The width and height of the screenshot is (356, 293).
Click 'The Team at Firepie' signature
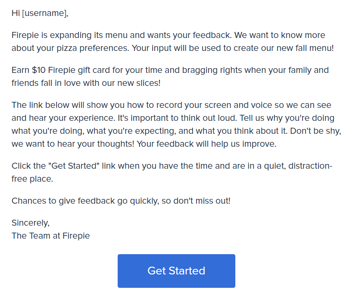pos(50,236)
